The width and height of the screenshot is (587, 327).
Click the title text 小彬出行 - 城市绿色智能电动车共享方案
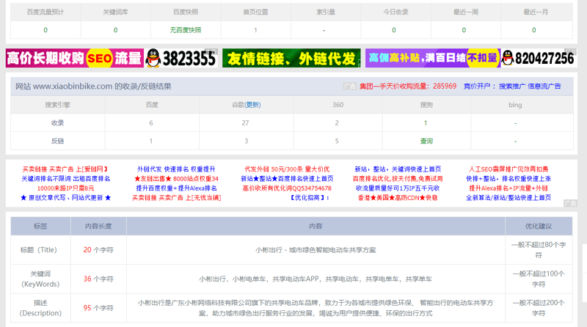(x=316, y=250)
